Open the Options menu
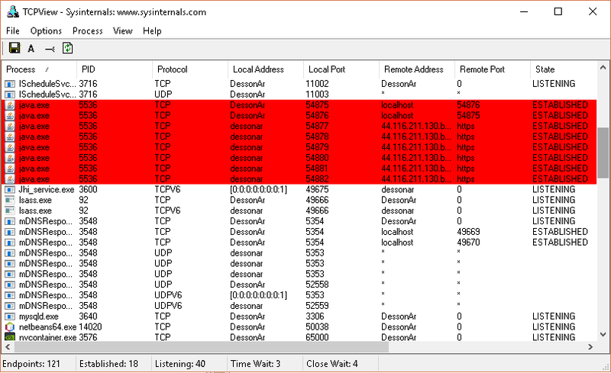Screen dimensions: 611x373 (x=46, y=31)
